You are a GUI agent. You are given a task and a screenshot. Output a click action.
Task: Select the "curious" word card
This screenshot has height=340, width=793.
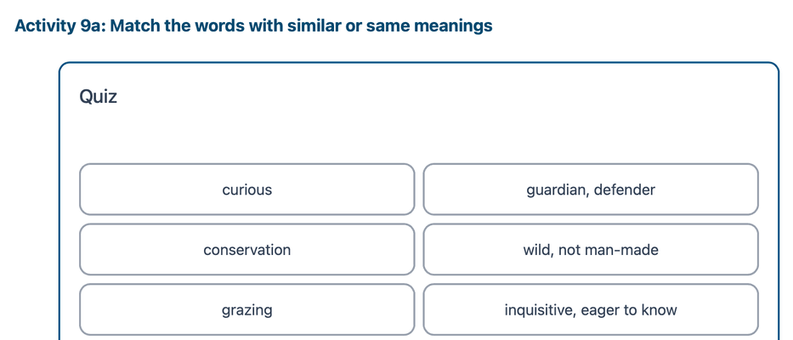(247, 190)
